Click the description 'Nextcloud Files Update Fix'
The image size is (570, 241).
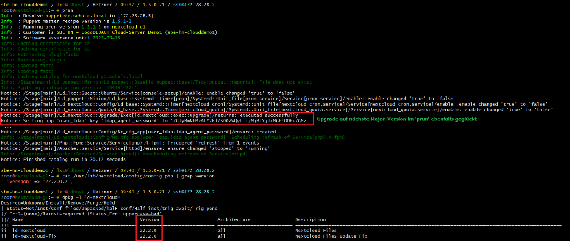pos(331,236)
